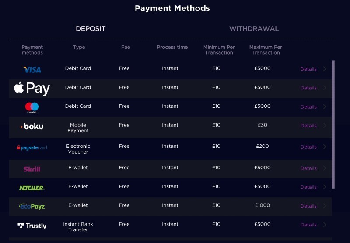Expand the Skrill row chevron arrow

tap(325, 168)
